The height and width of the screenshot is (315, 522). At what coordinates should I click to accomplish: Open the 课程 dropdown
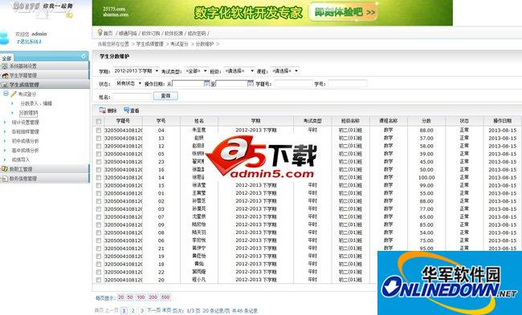coord(285,71)
